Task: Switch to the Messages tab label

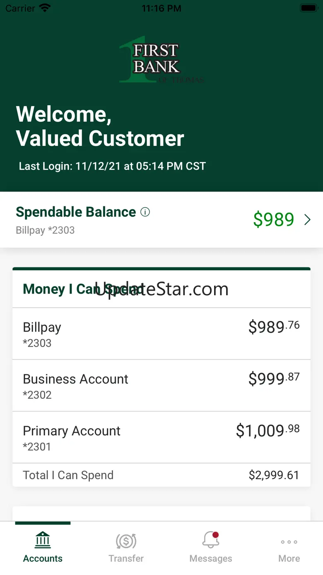Action: [211, 558]
